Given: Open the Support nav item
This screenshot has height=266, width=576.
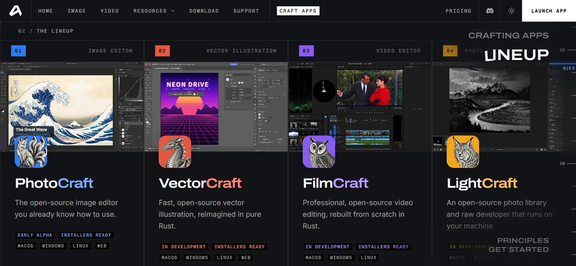Looking at the screenshot, I should click(246, 11).
